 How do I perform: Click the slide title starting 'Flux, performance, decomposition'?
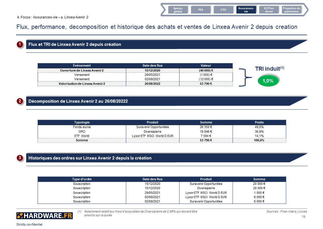tap(157, 27)
